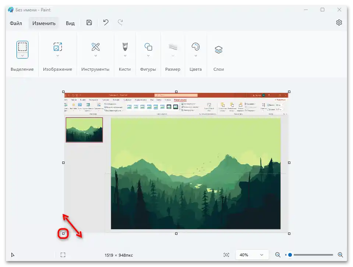Click the large landscape picture on canvas

pos(195,173)
